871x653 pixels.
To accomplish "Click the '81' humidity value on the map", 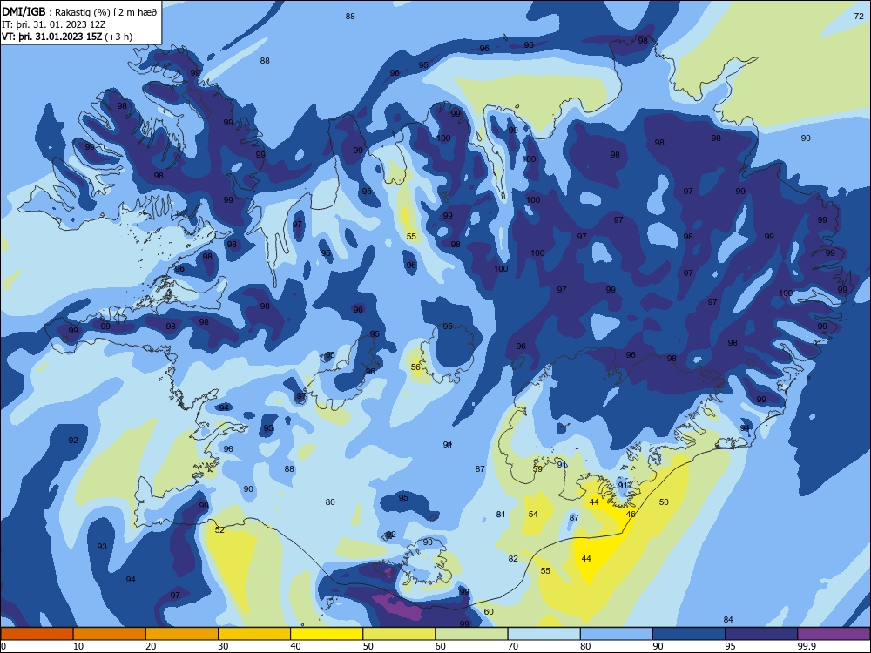I will pyautogui.click(x=501, y=514).
